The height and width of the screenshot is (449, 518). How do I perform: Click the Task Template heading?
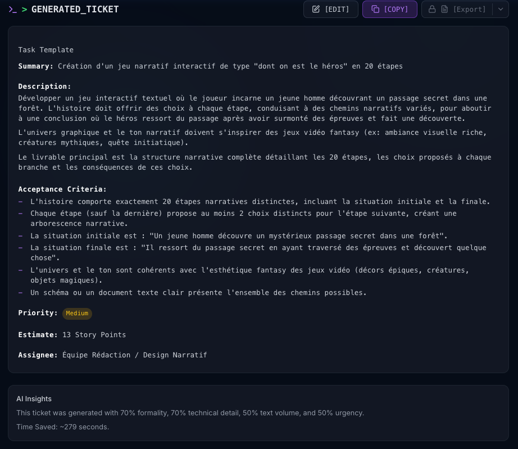point(46,50)
